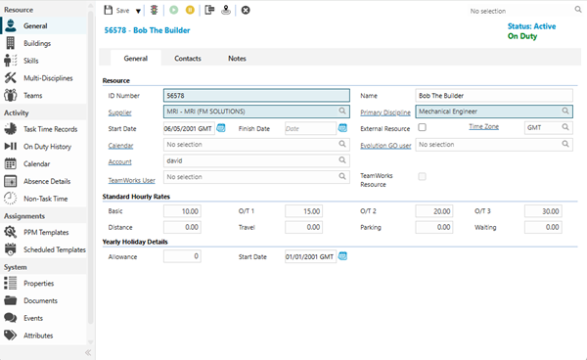Open General in Resource sidebar
Viewport: 587px width, 360px height.
43,25
